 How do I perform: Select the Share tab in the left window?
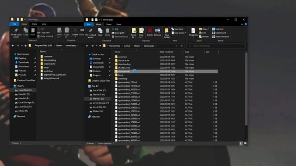(34, 24)
